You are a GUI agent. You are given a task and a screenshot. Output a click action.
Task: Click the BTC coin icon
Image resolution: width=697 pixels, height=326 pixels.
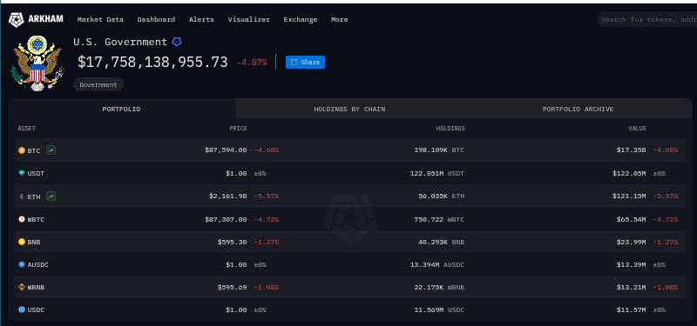coord(21,150)
